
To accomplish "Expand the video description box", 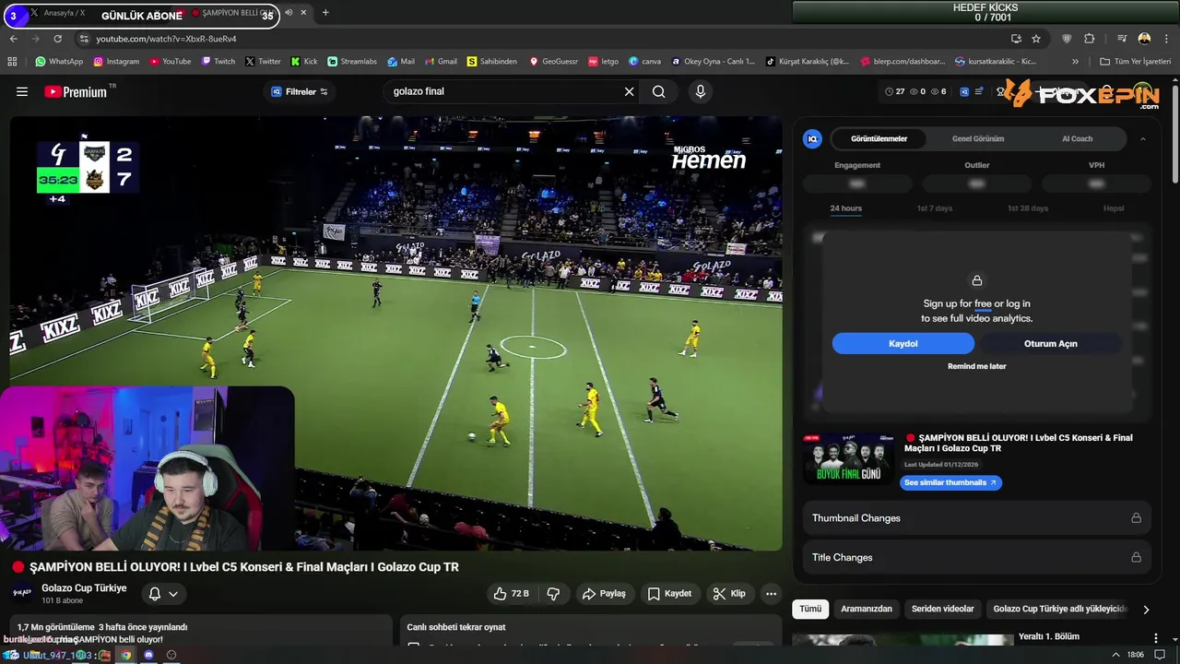I will (201, 633).
